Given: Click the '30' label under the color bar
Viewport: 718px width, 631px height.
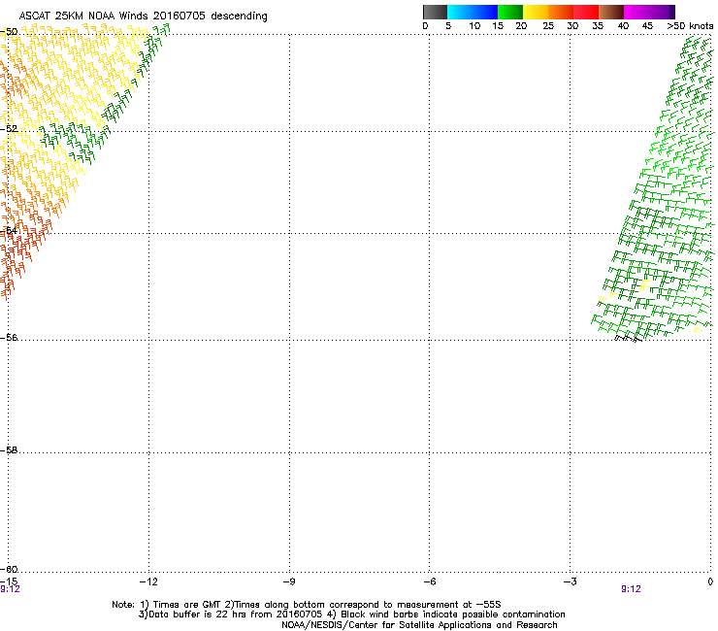Looking at the screenshot, I should click(x=572, y=26).
